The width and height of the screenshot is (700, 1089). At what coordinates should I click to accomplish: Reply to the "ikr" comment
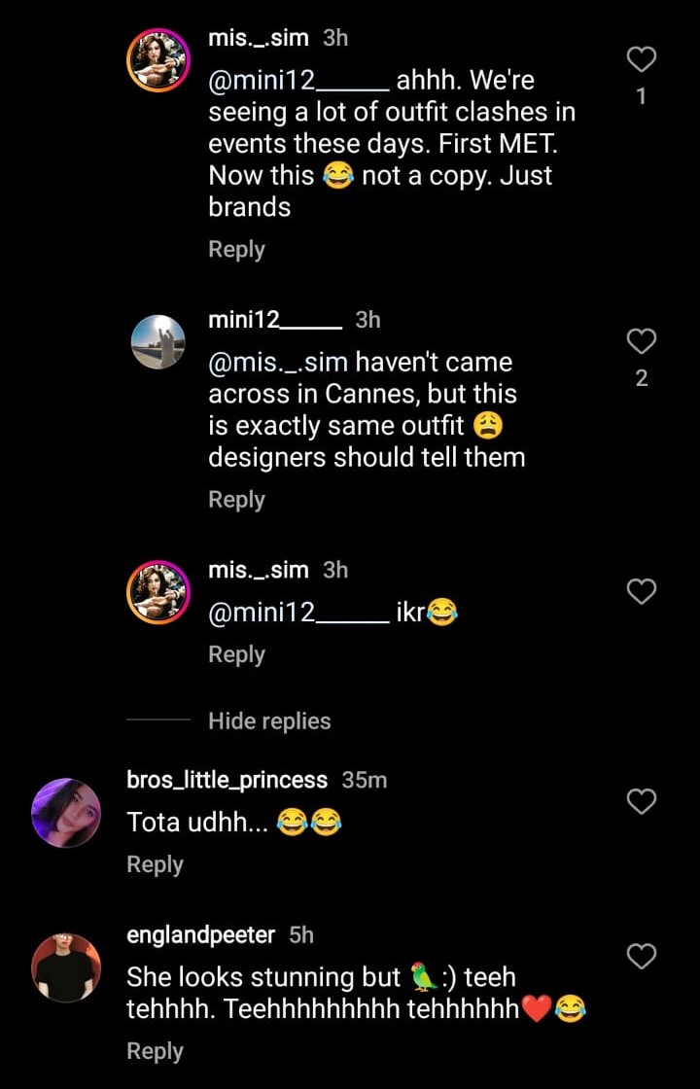tap(236, 655)
